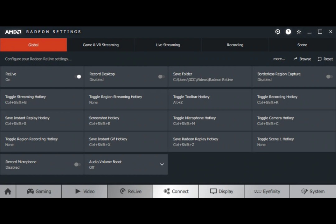Edit the Toggle Camera Hotkey tile

[x=294, y=120]
